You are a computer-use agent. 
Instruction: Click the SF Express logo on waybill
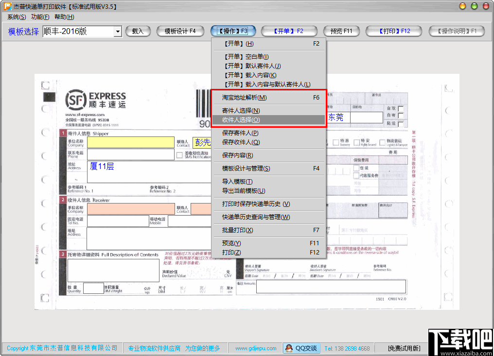(95, 100)
